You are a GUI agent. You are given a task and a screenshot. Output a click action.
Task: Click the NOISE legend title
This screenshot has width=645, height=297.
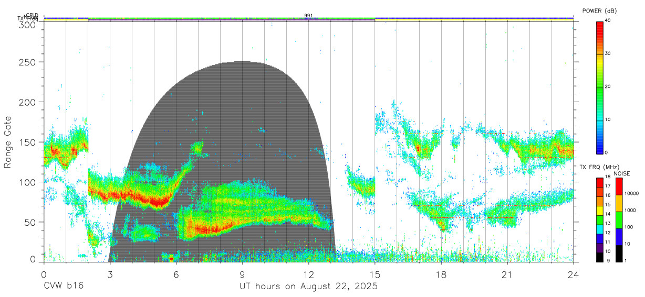coord(623,173)
